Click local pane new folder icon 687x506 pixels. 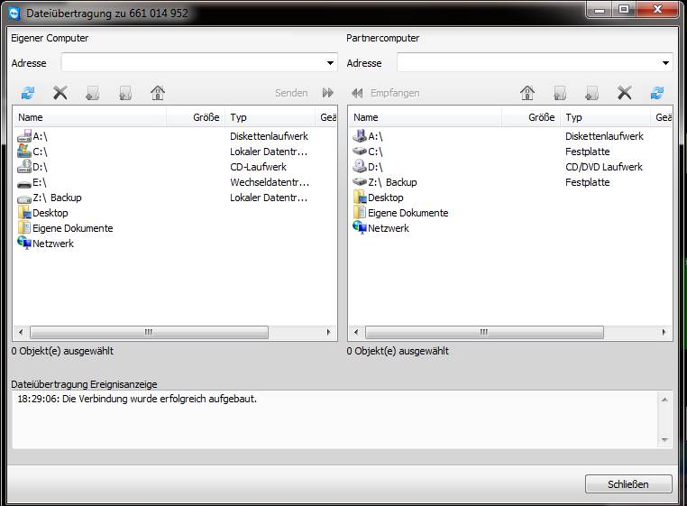tap(93, 93)
